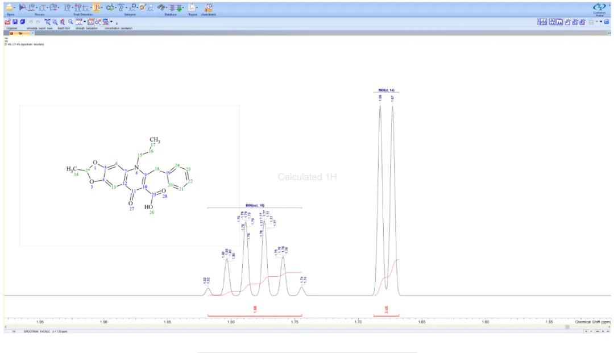614x353 pixels.
Task: Open the Database search binoculars icon
Action: click(x=161, y=7)
